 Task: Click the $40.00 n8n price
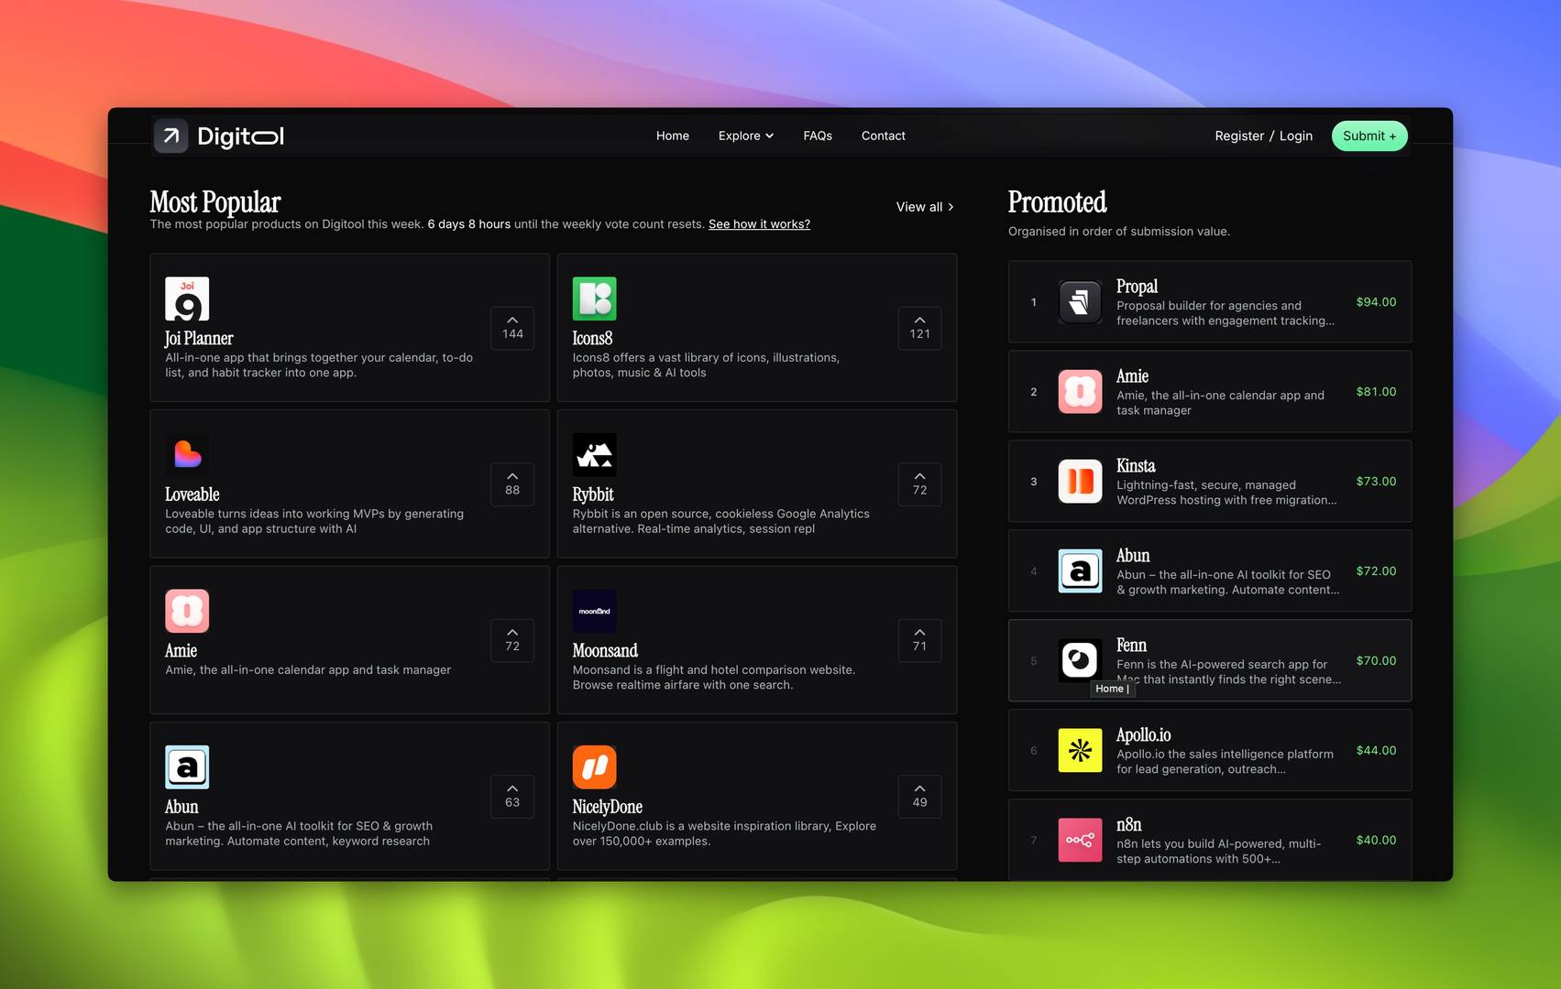click(1376, 841)
